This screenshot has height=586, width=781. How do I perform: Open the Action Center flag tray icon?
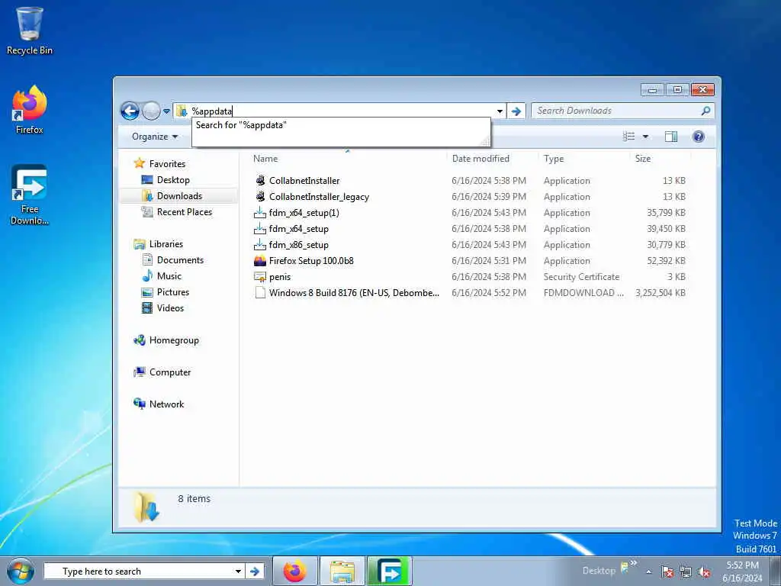click(667, 572)
